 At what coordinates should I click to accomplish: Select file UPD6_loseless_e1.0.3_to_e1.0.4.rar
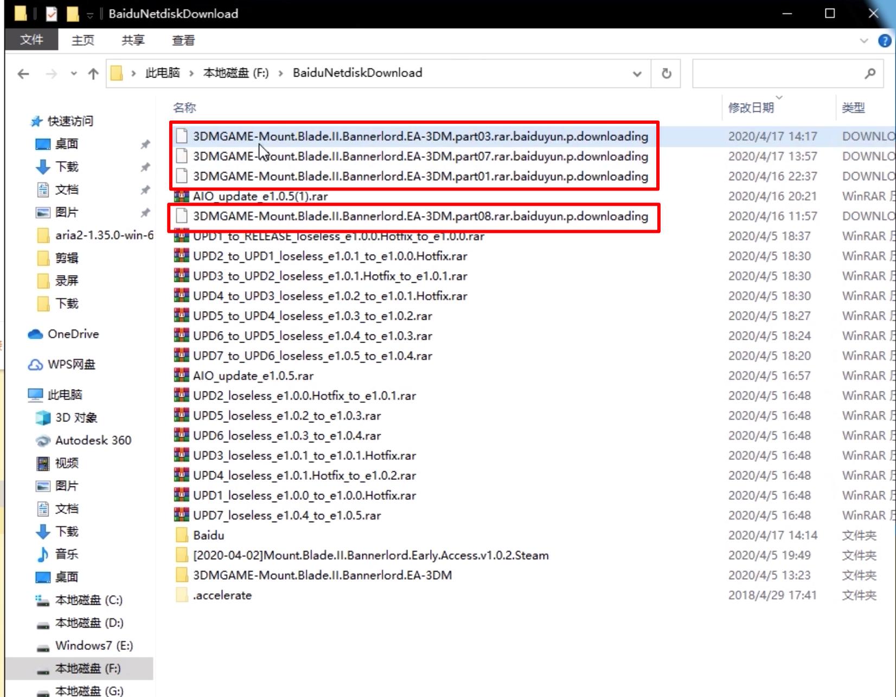coord(287,435)
